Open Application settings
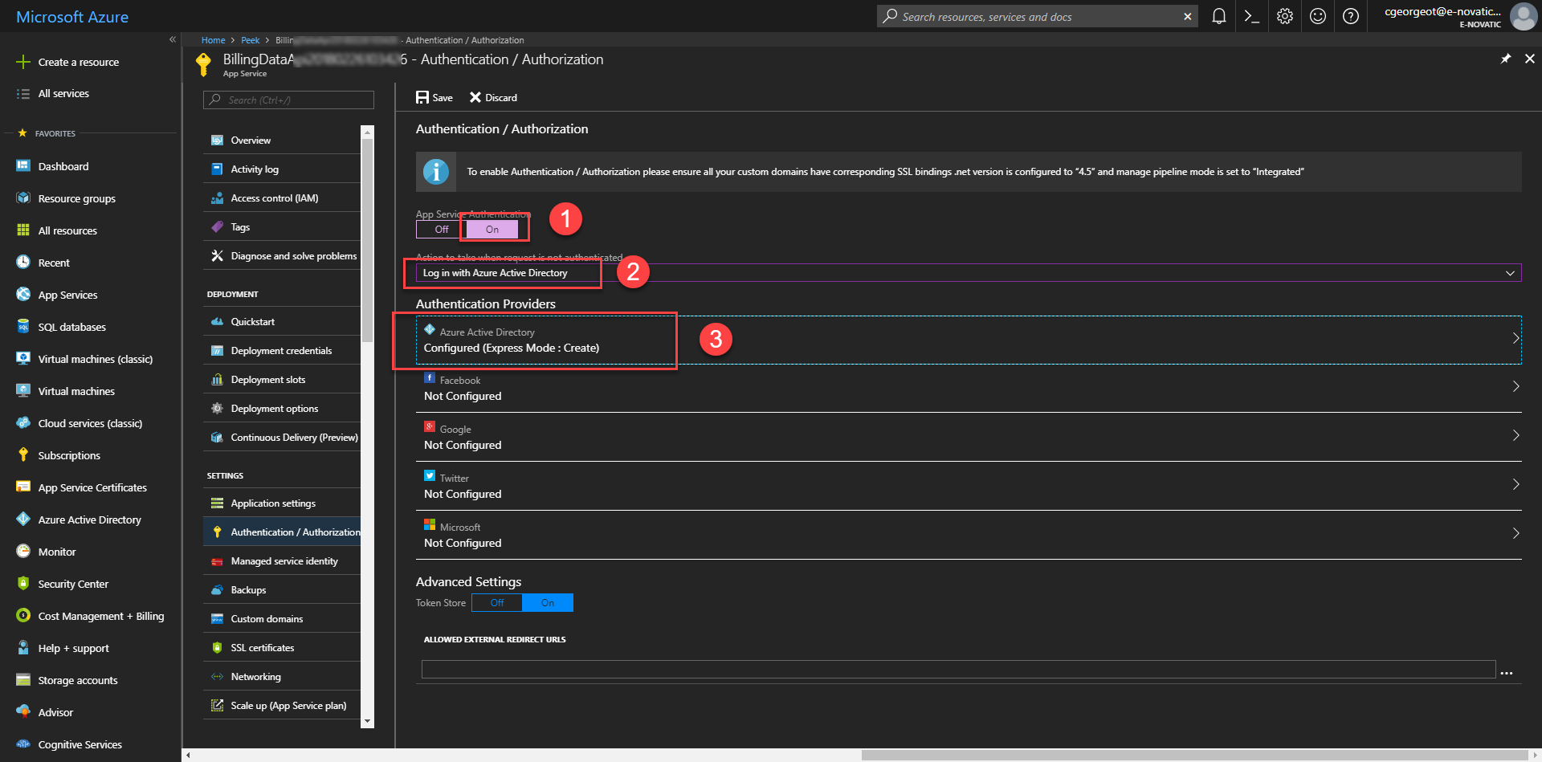Viewport: 1542px width, 762px height. pos(282,503)
